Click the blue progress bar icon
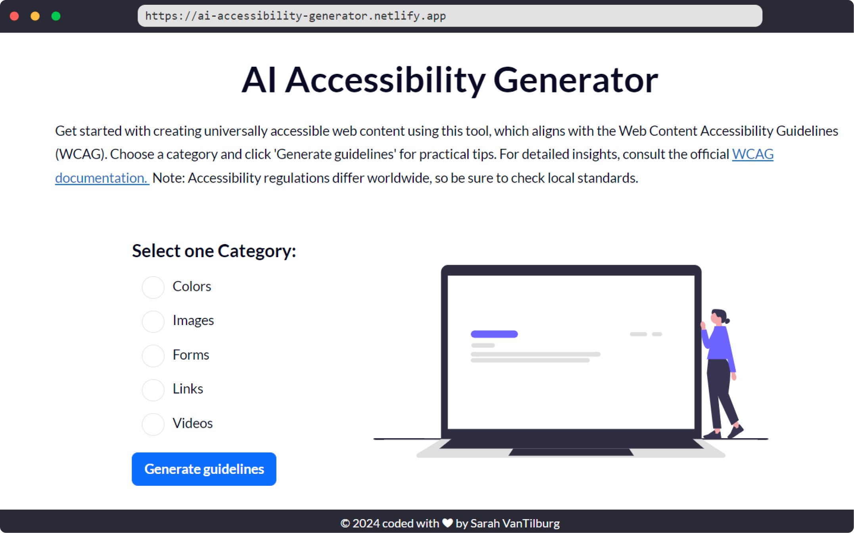This screenshot has width=854, height=533. [494, 334]
